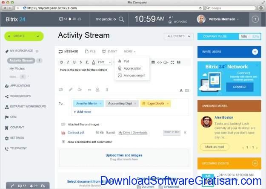
Task: Remove Jennifer Martin recipient
Action: pyautogui.click(x=100, y=103)
